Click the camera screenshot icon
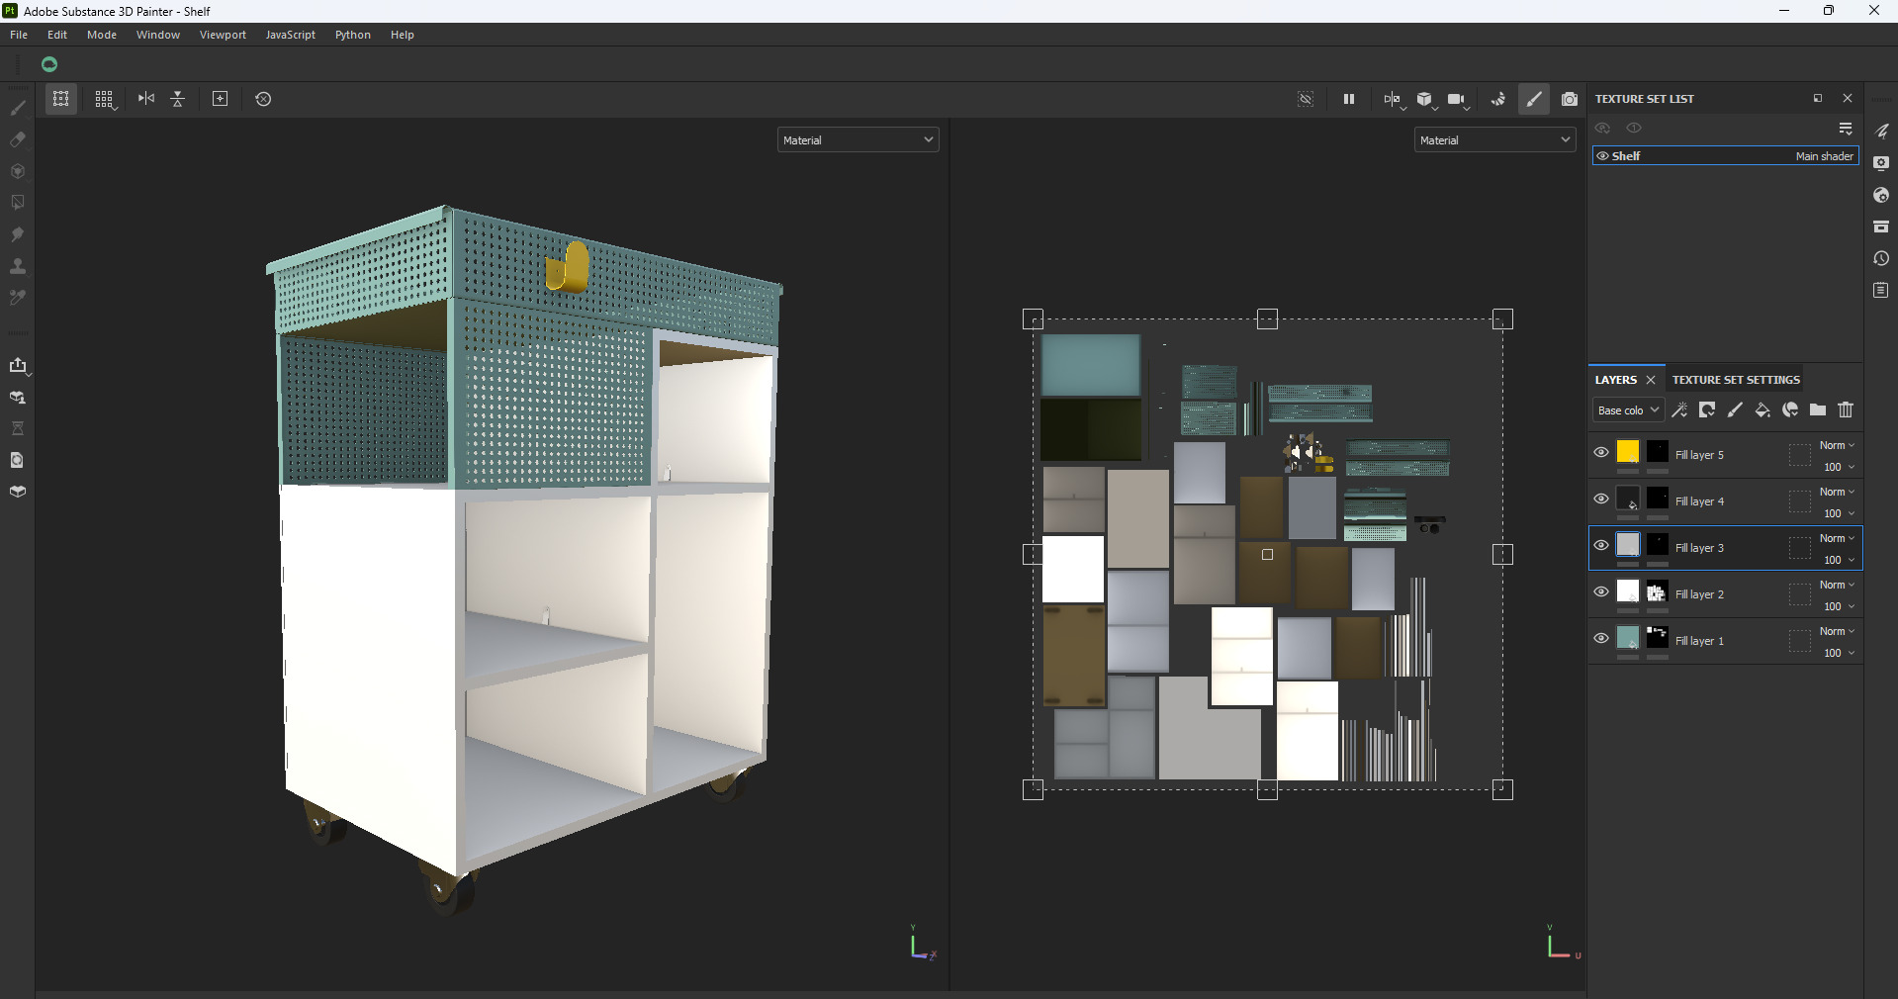The width and height of the screenshot is (1898, 999). tap(1570, 99)
